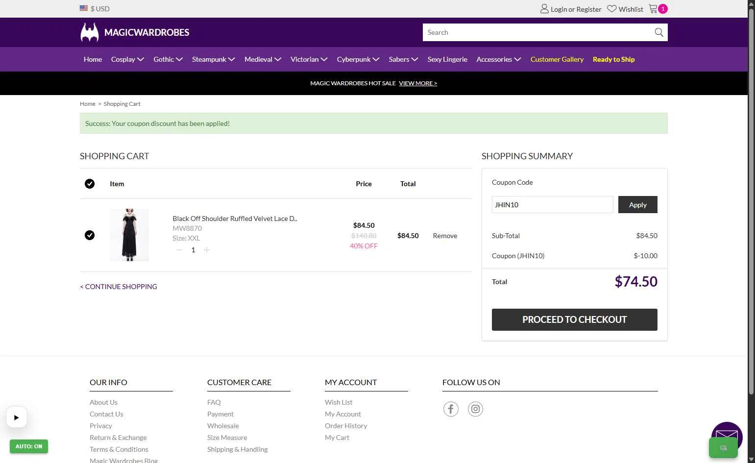The image size is (755, 463).
Task: Open Terms & Conditions footer link
Action: [x=119, y=449]
